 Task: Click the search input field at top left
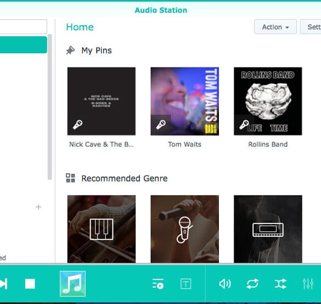24,26
